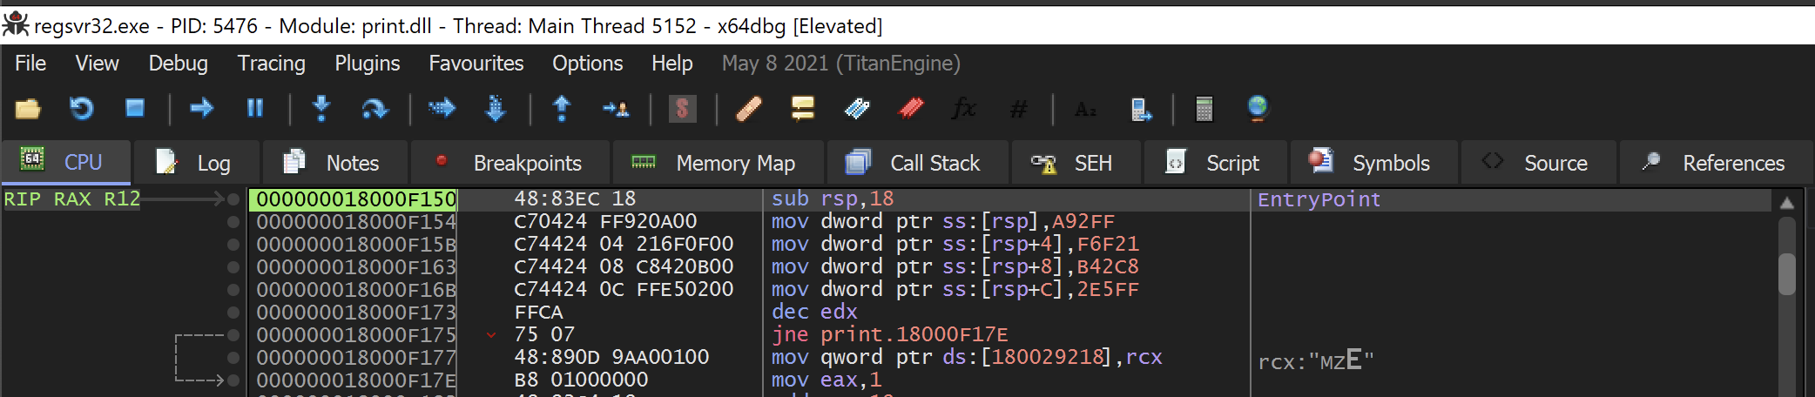Switch to the Call Stack tab

pos(917,163)
